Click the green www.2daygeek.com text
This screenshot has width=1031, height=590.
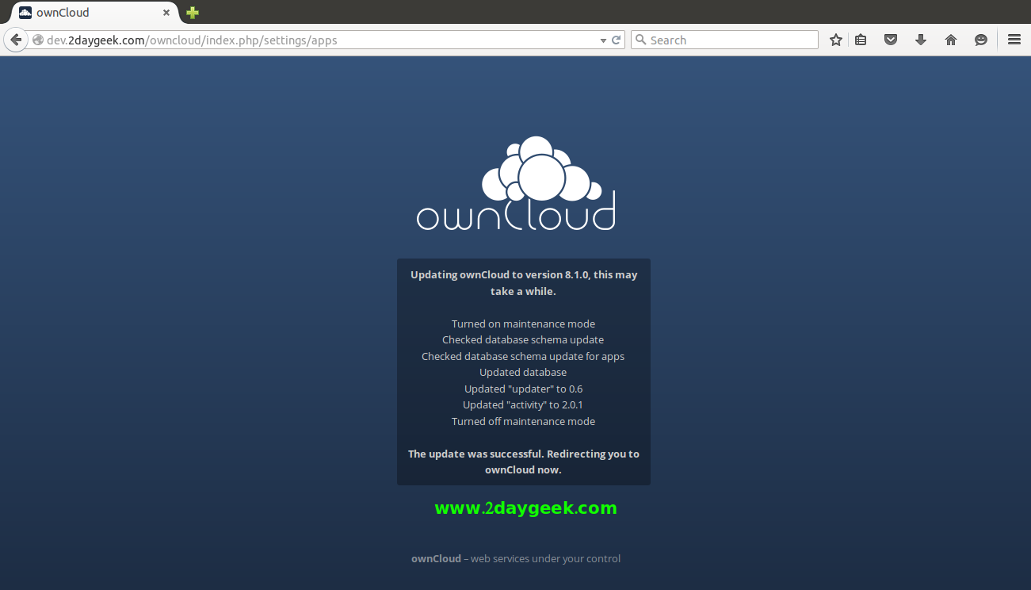(525, 508)
